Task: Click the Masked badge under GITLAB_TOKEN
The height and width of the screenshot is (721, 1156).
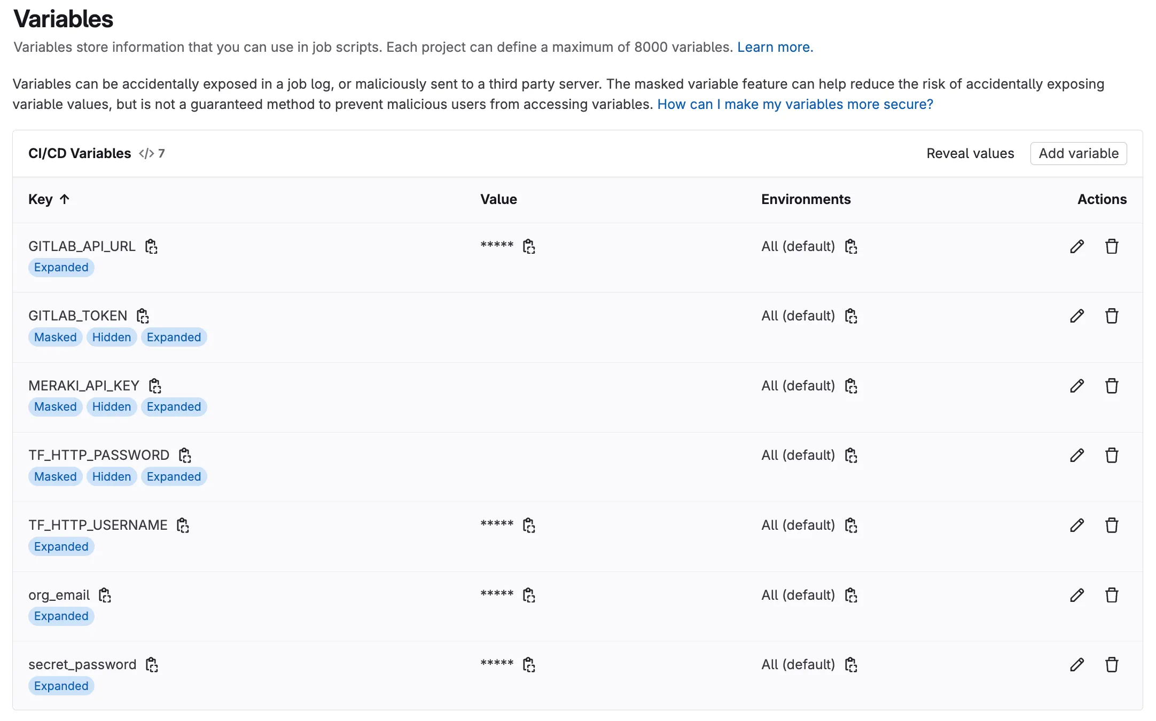Action: click(56, 338)
